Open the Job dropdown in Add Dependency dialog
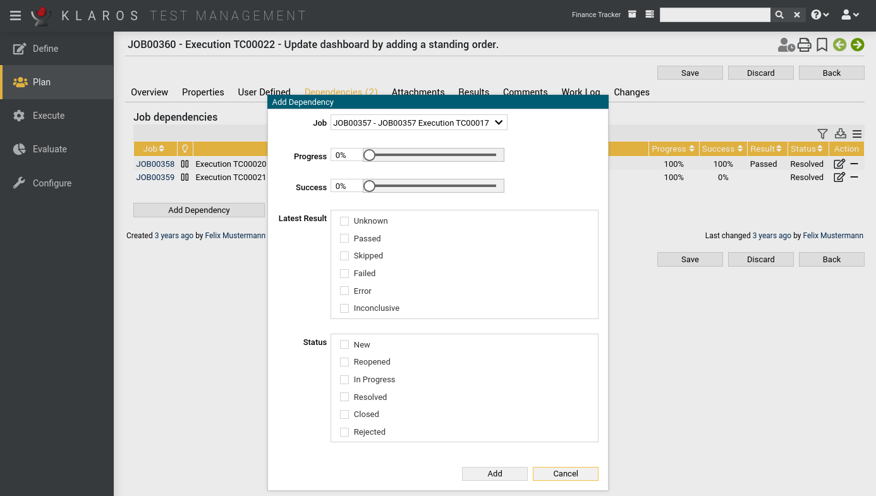The width and height of the screenshot is (876, 496). tap(418, 123)
